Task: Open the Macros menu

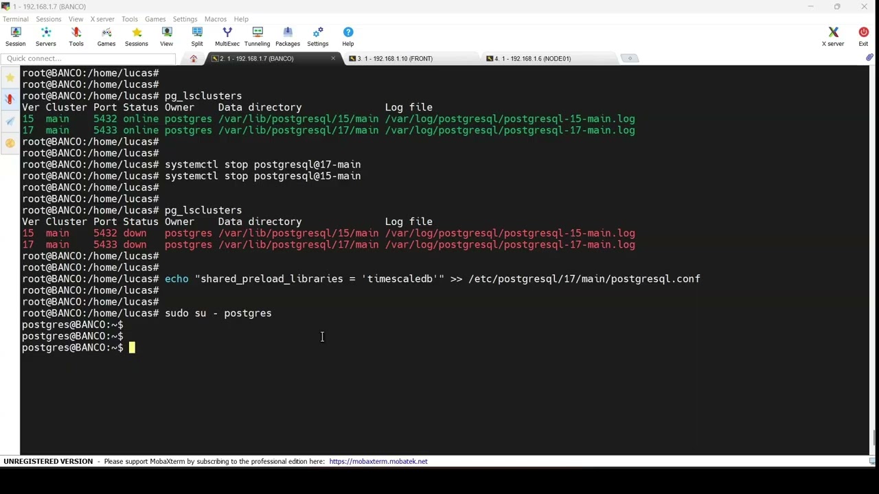Action: (216, 19)
